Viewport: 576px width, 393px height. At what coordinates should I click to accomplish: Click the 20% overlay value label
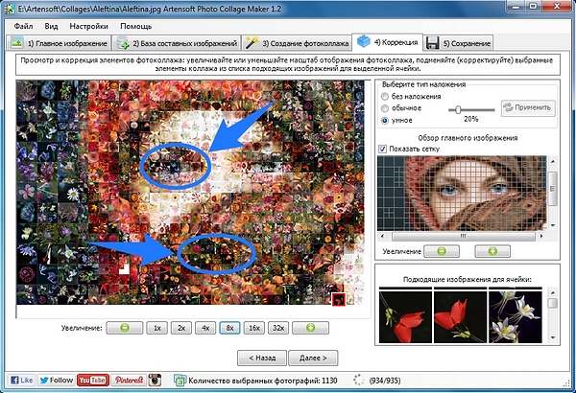point(470,119)
